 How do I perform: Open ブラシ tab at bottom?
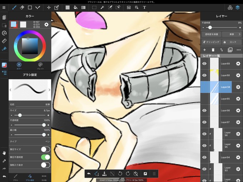coord(15,178)
